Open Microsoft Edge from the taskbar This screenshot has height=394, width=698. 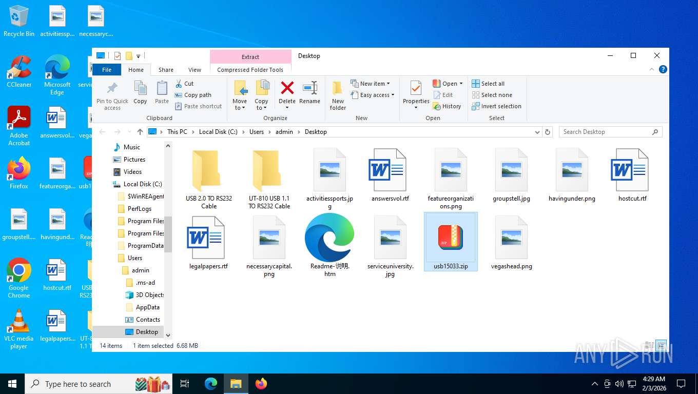click(211, 384)
